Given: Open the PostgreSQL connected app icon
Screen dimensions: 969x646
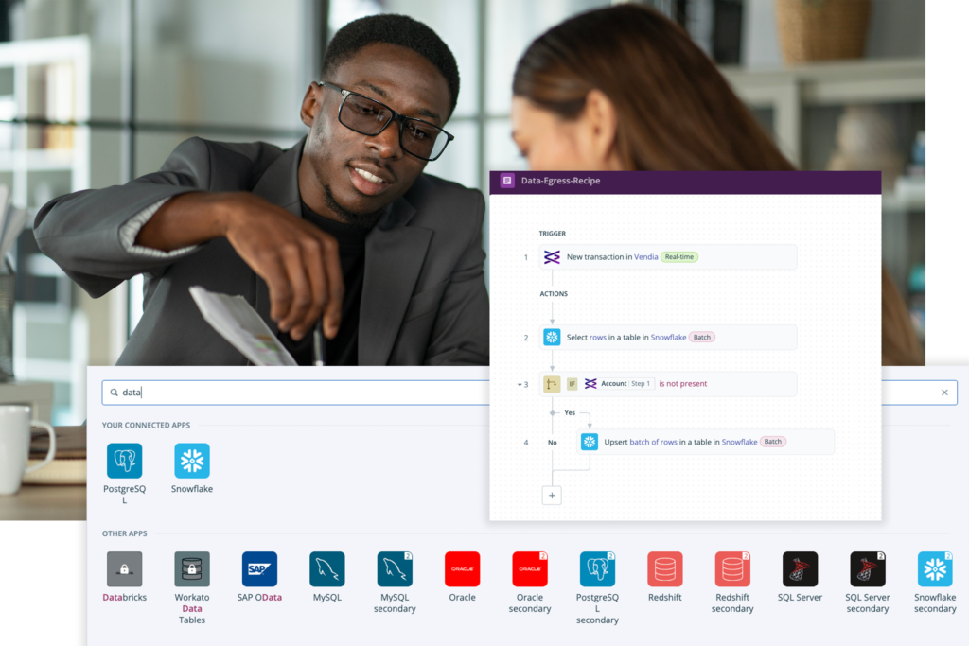Looking at the screenshot, I should [124, 461].
